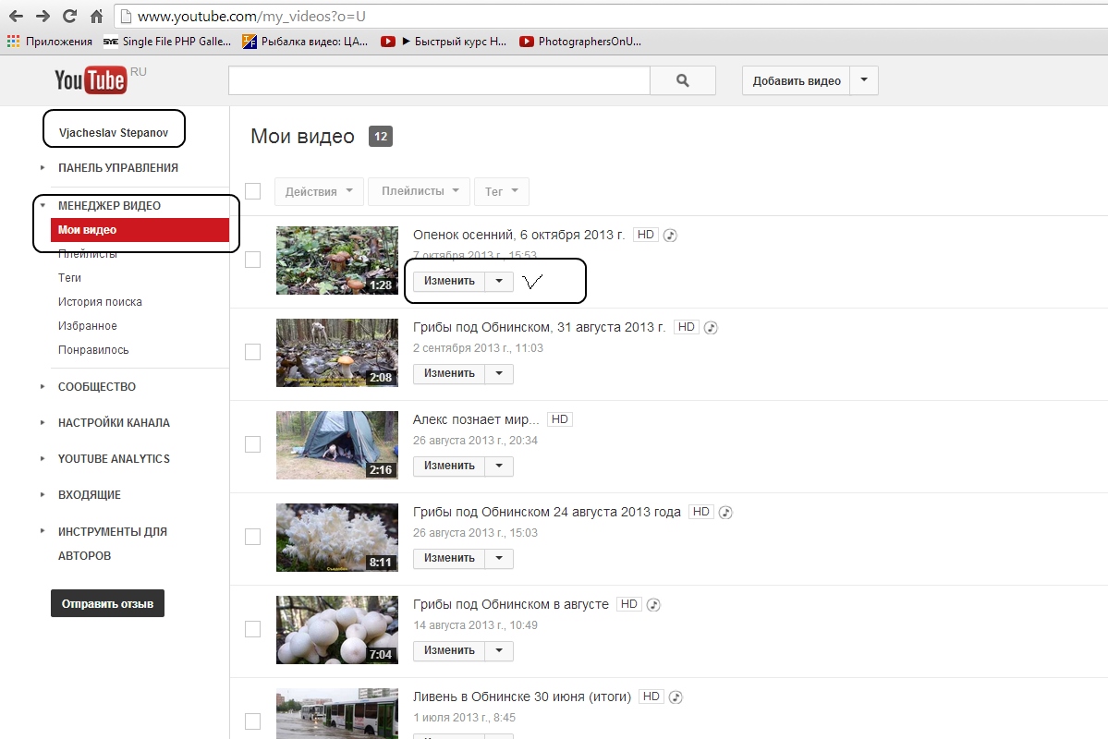Click the YouTube logo
Screen dimensions: 1108x739
point(90,80)
